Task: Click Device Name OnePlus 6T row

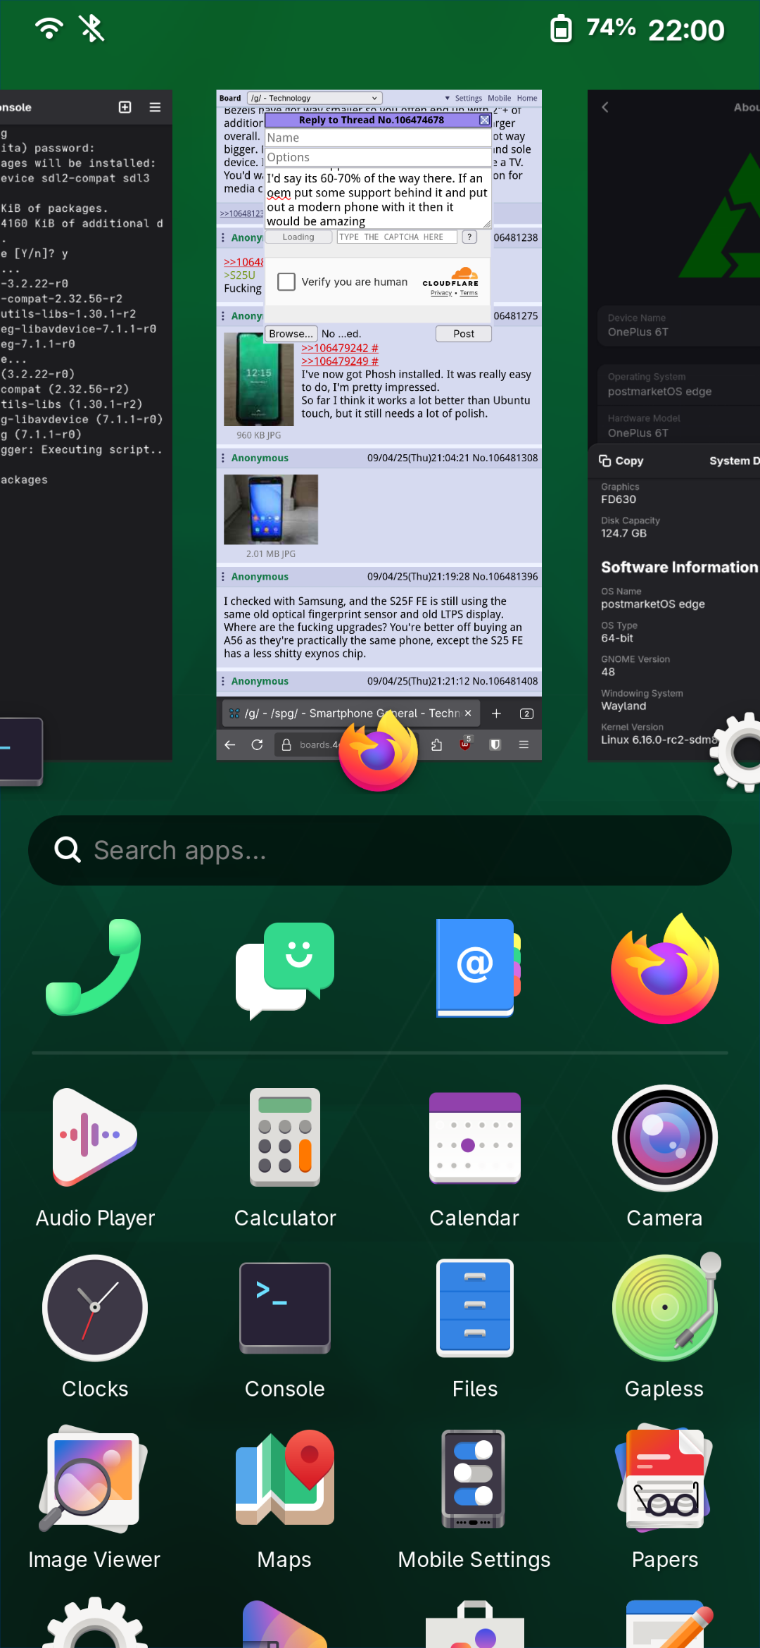Action: pyautogui.click(x=679, y=325)
